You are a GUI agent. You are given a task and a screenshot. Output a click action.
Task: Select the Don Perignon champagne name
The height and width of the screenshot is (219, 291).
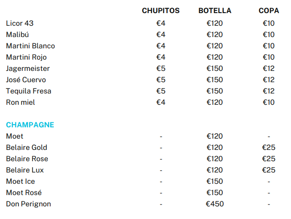(x=28, y=204)
